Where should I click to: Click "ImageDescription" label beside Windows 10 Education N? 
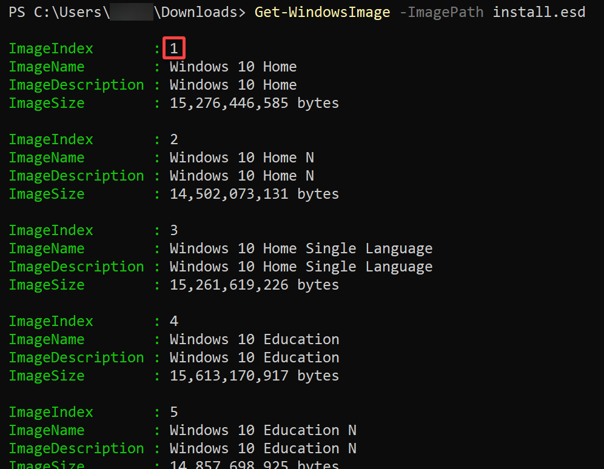click(x=76, y=448)
